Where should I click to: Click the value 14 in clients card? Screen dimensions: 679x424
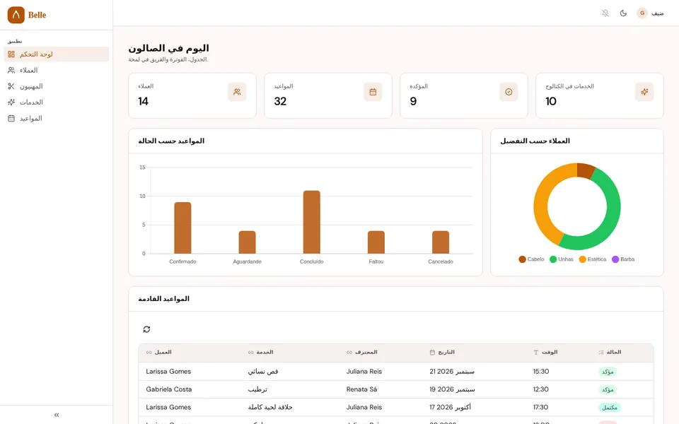(x=144, y=101)
